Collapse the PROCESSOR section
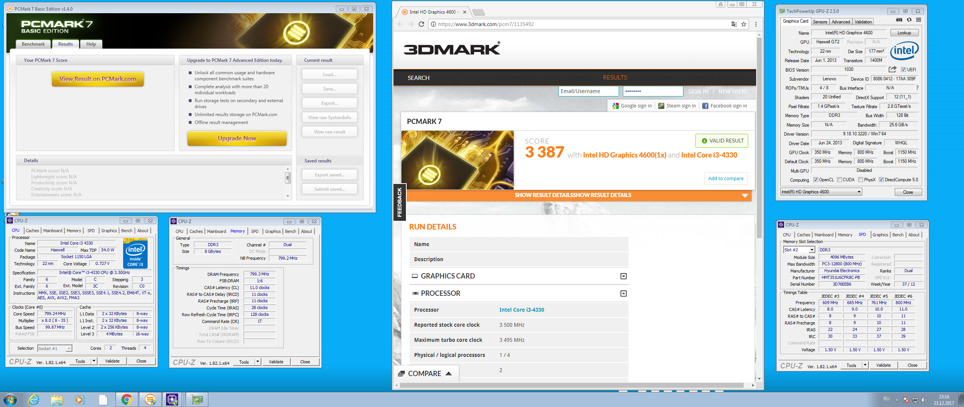This screenshot has width=964, height=407. point(624,294)
